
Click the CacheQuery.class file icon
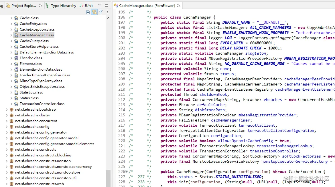[x=16, y=41]
